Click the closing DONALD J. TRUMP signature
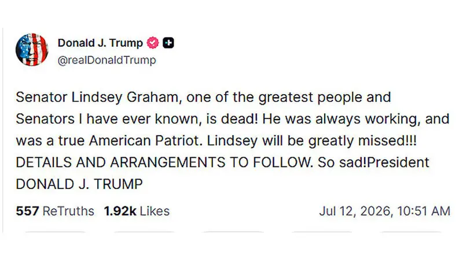This screenshot has height=260, width=463. [79, 184]
